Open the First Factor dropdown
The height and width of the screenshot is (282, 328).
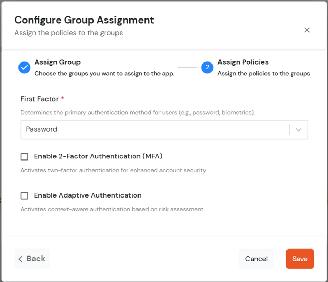pos(164,129)
